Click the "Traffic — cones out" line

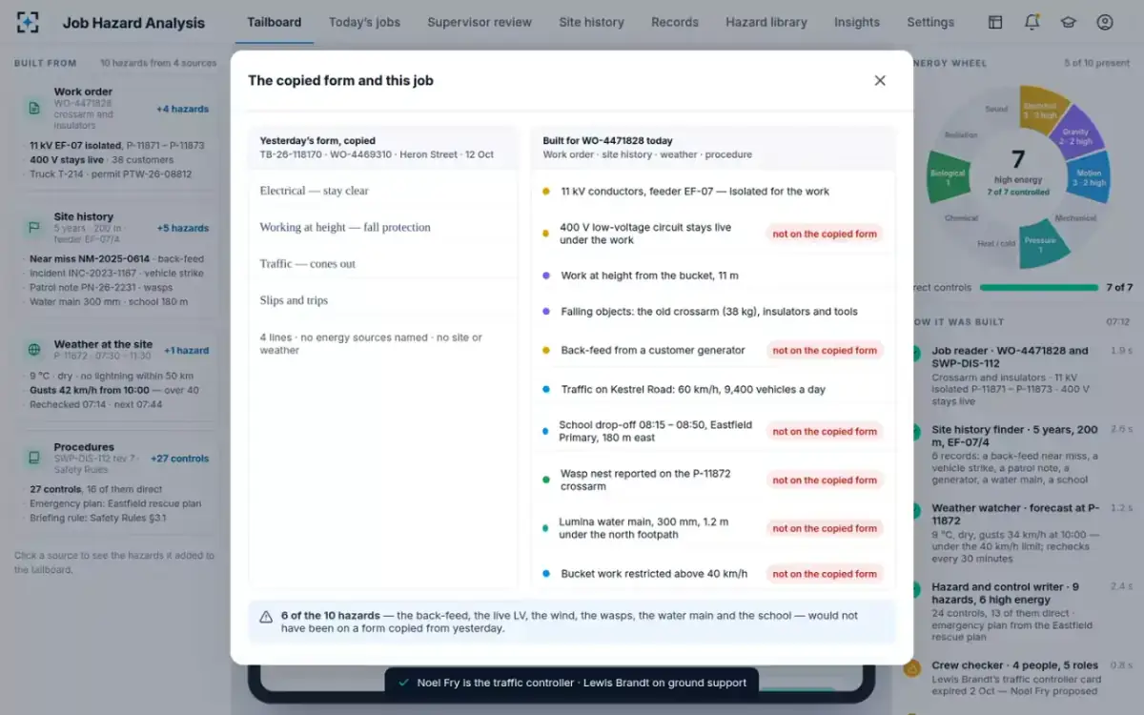point(382,264)
